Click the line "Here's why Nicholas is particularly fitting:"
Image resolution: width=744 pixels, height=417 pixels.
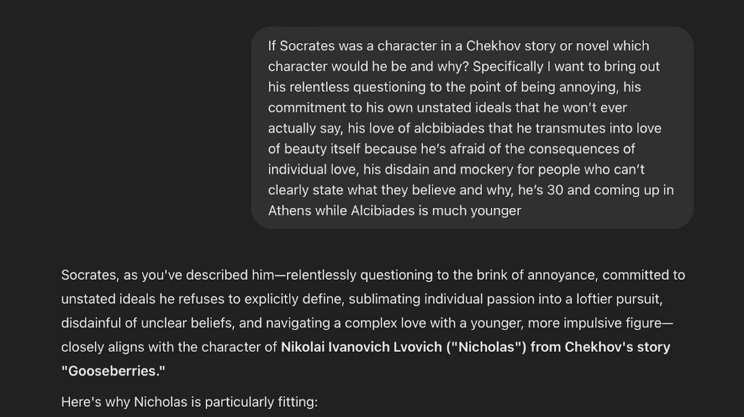tap(189, 401)
